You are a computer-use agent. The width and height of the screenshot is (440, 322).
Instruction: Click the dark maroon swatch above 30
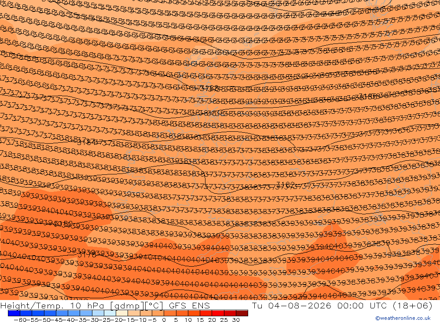point(242,313)
